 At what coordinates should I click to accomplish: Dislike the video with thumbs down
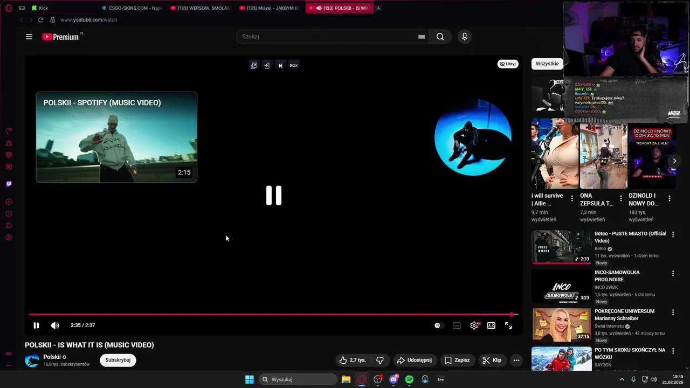(x=380, y=360)
